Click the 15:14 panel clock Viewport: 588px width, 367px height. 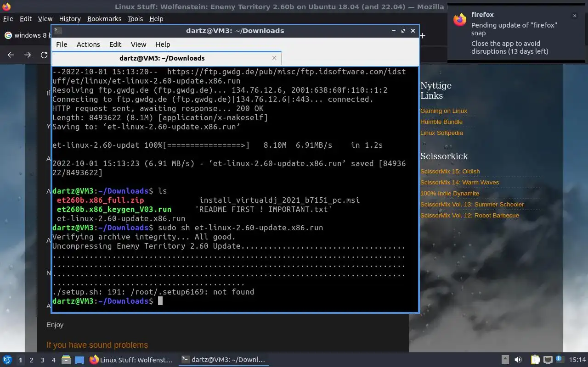pos(577,360)
